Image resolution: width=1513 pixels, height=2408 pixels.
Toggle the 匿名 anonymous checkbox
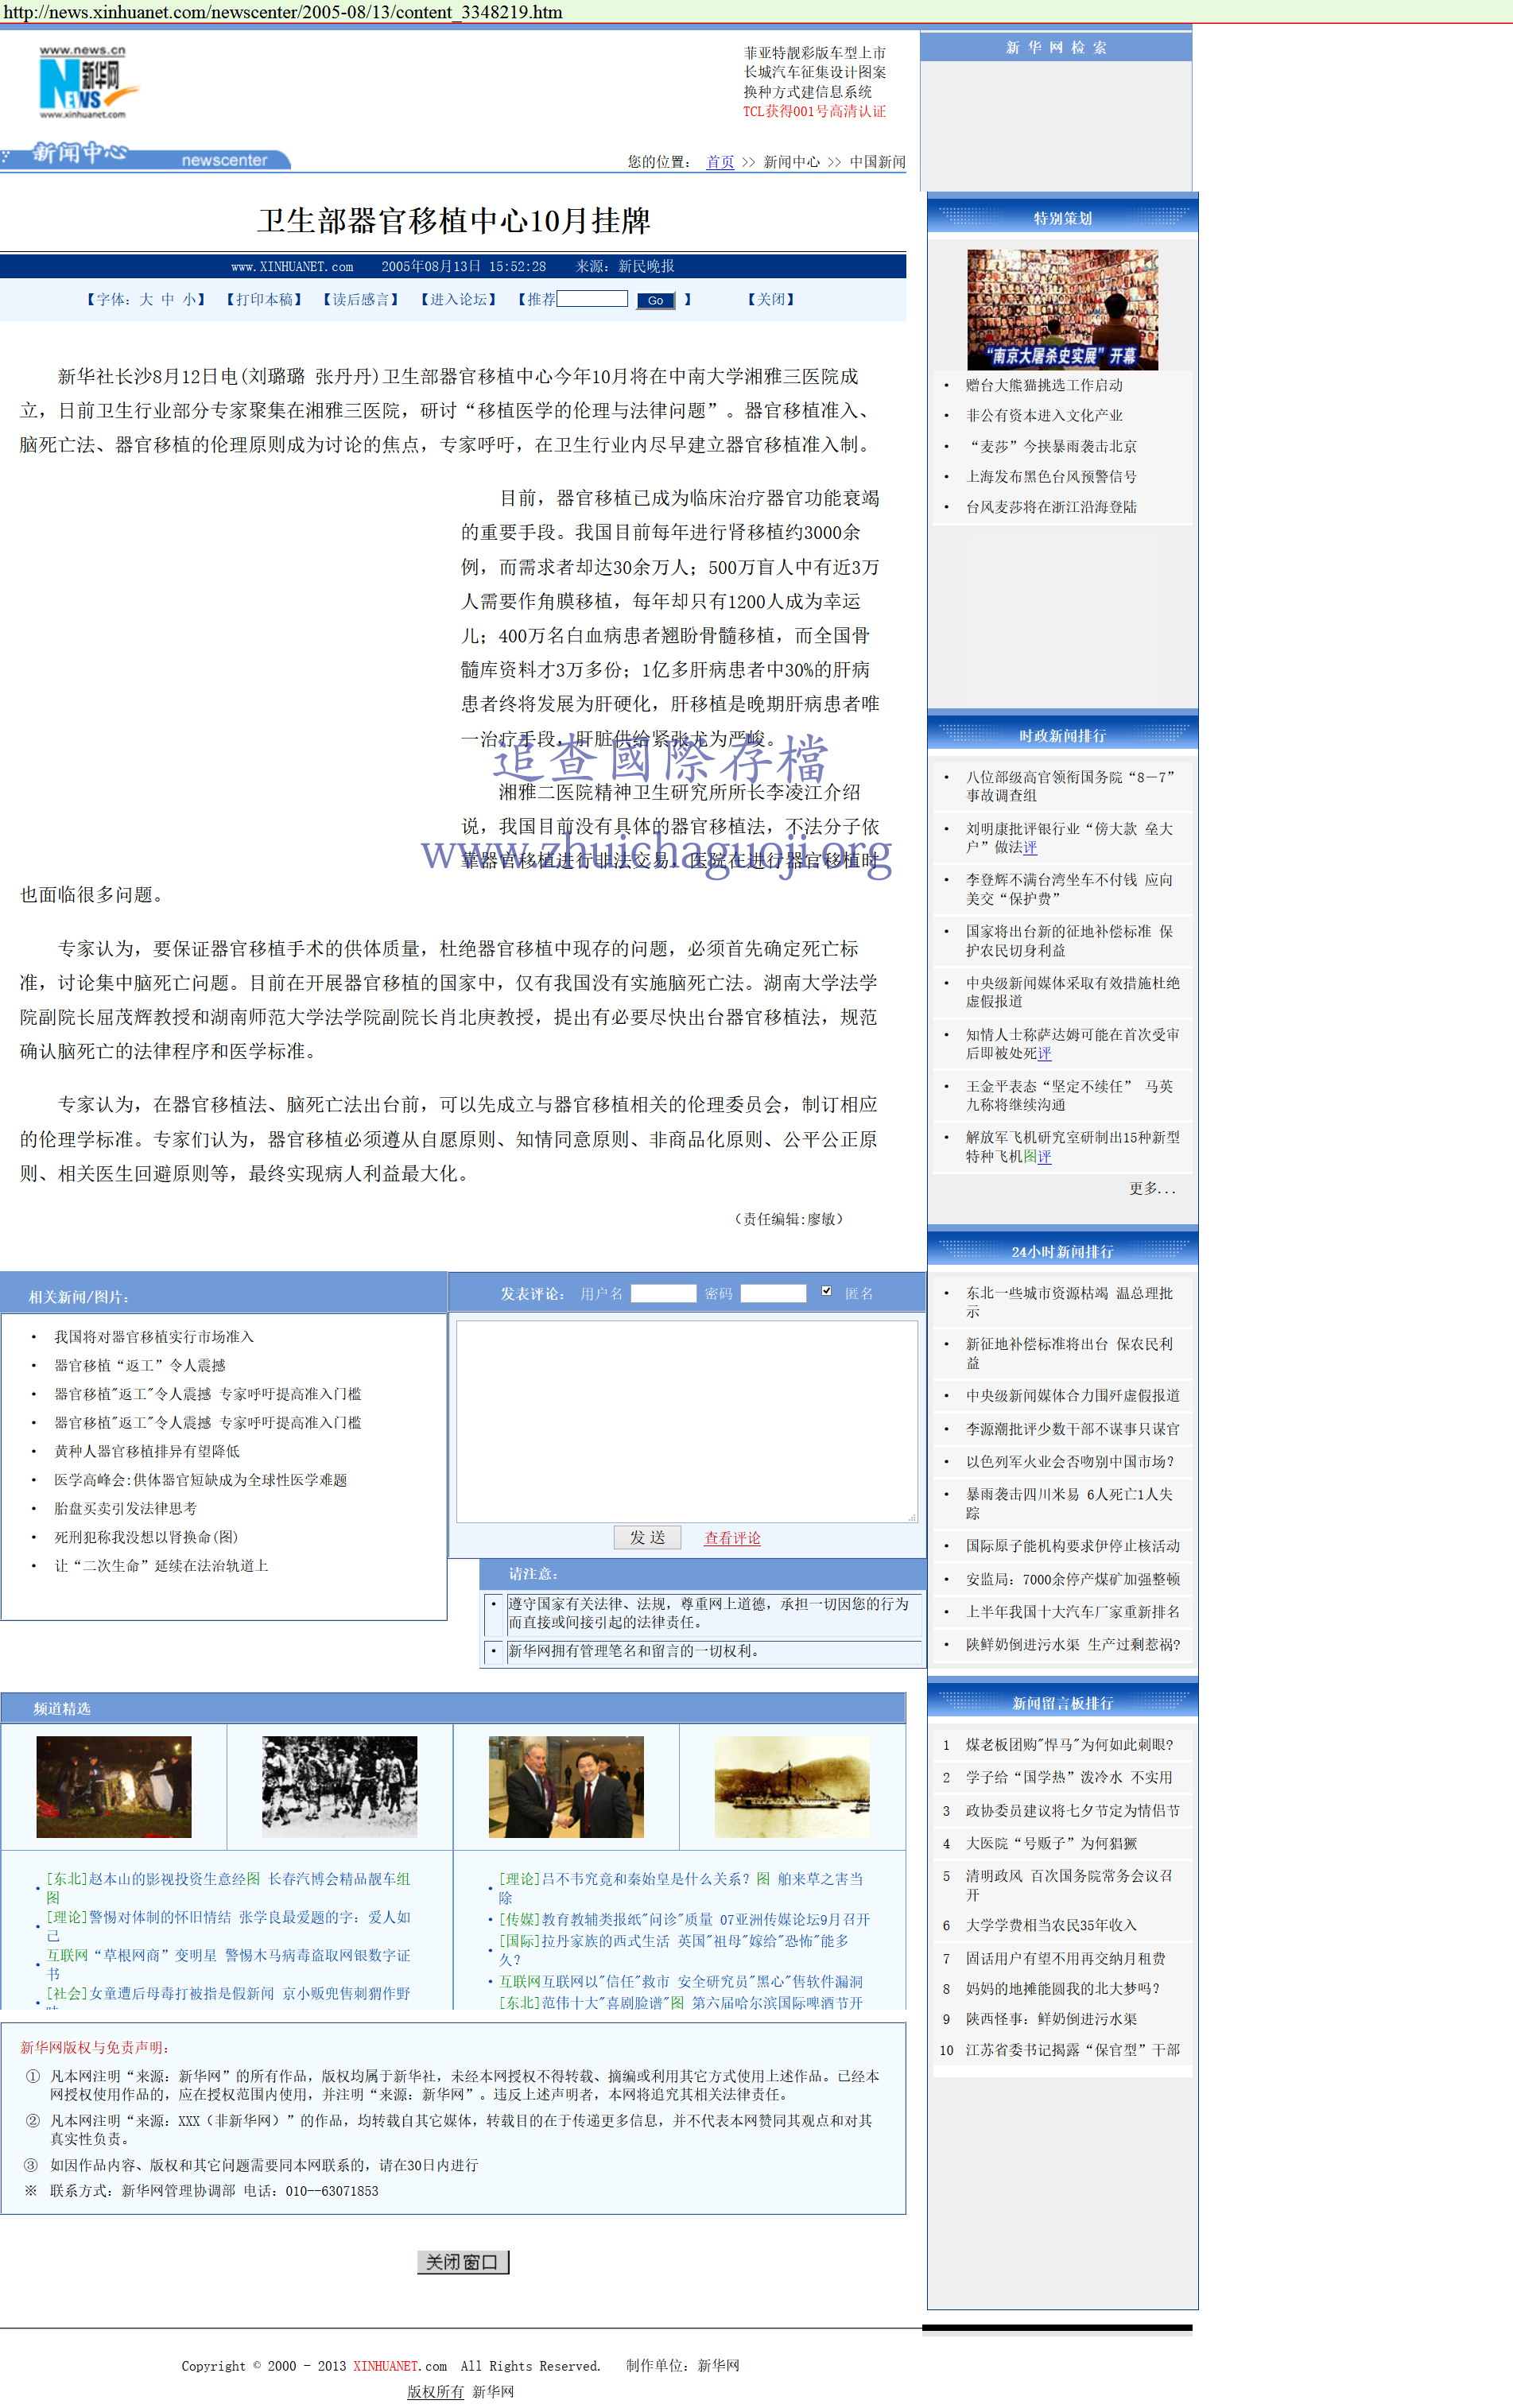click(x=826, y=1291)
